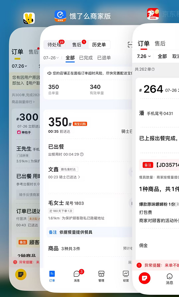
Task: Filter orders by 已完成
Action: 86,58
